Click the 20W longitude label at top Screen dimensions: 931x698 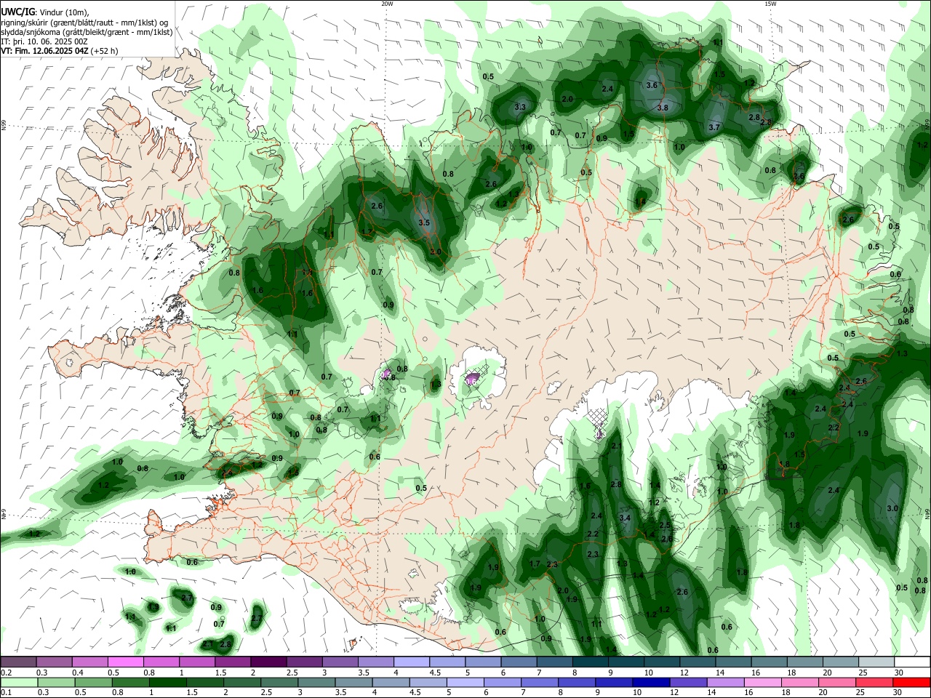(x=387, y=4)
